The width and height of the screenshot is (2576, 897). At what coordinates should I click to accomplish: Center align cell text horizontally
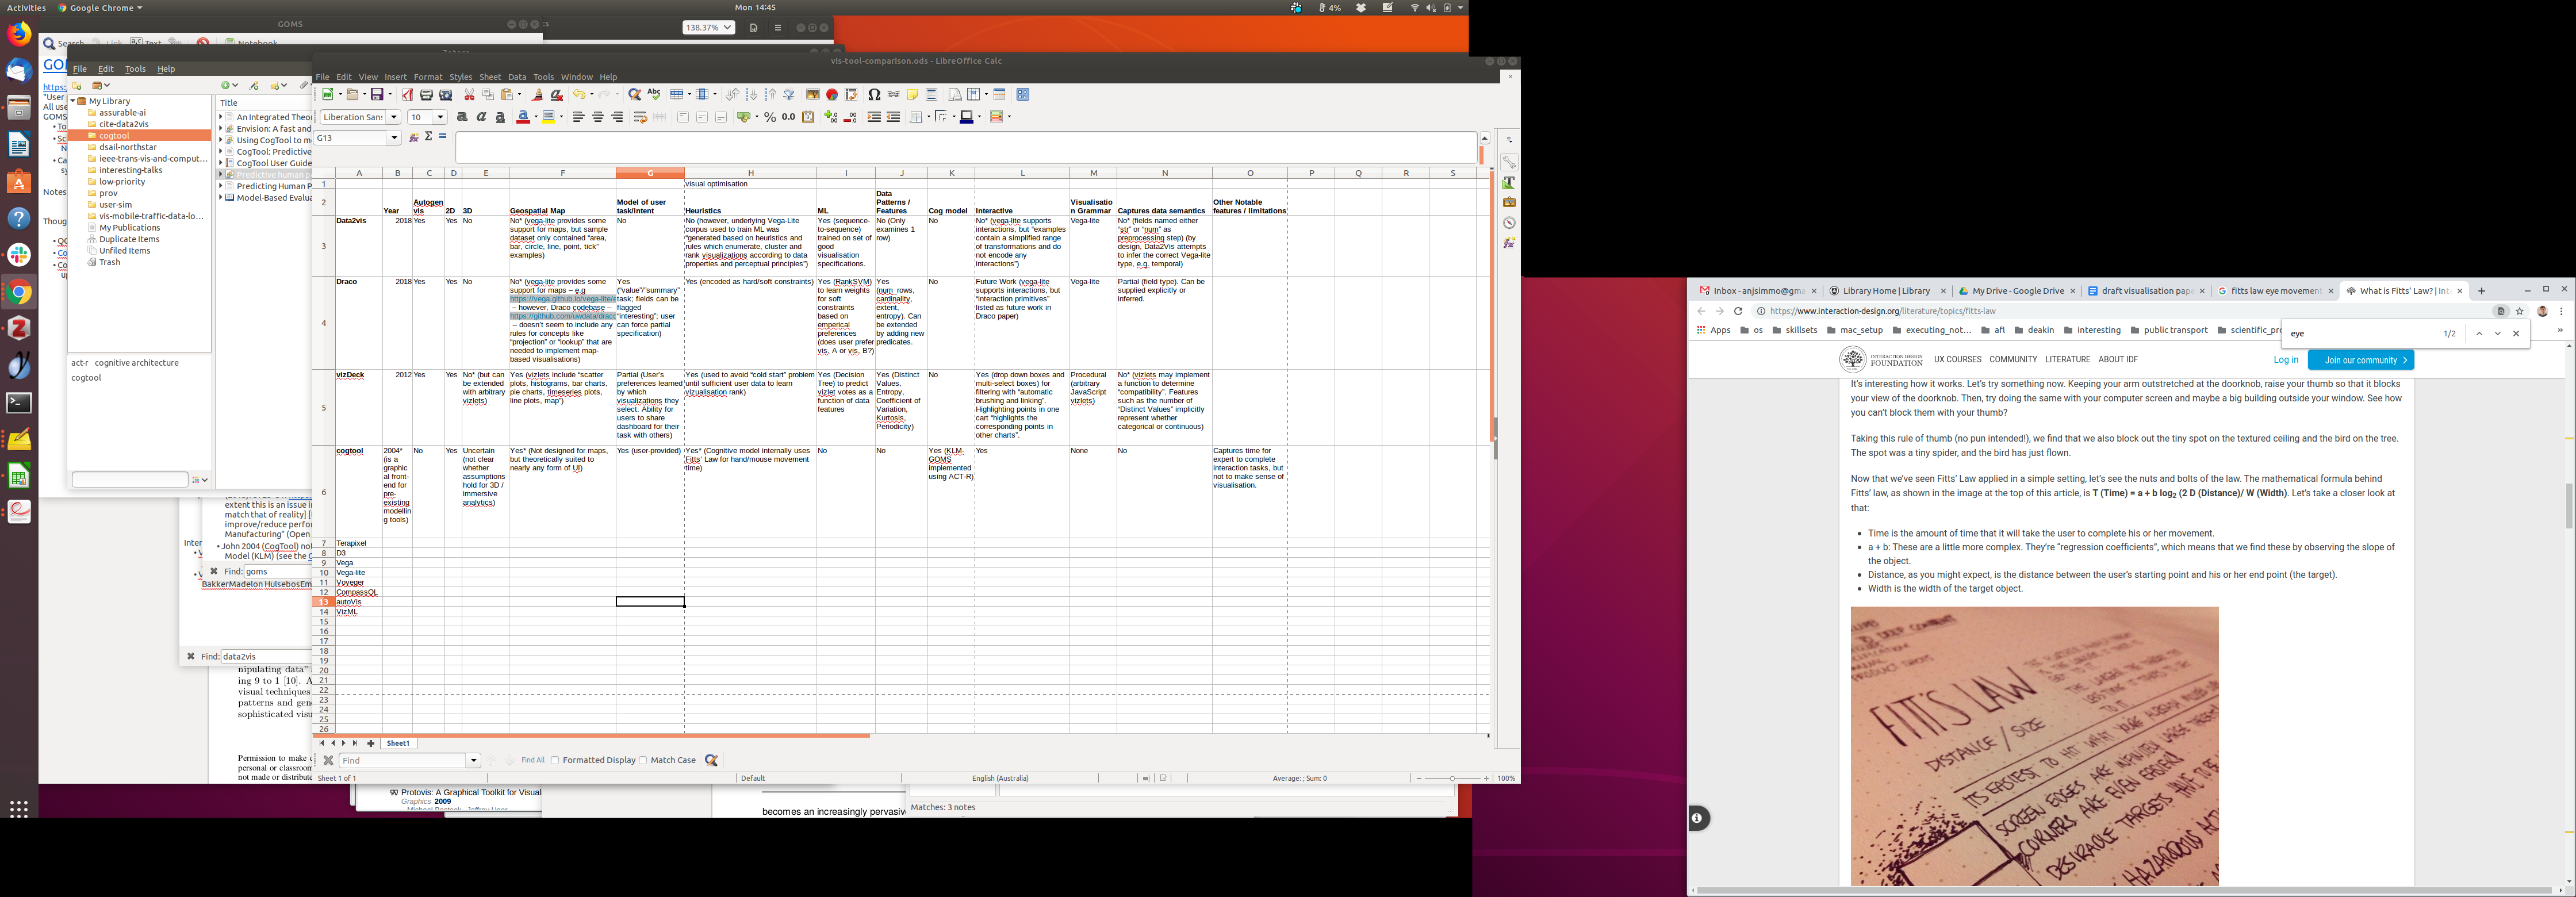coord(598,117)
